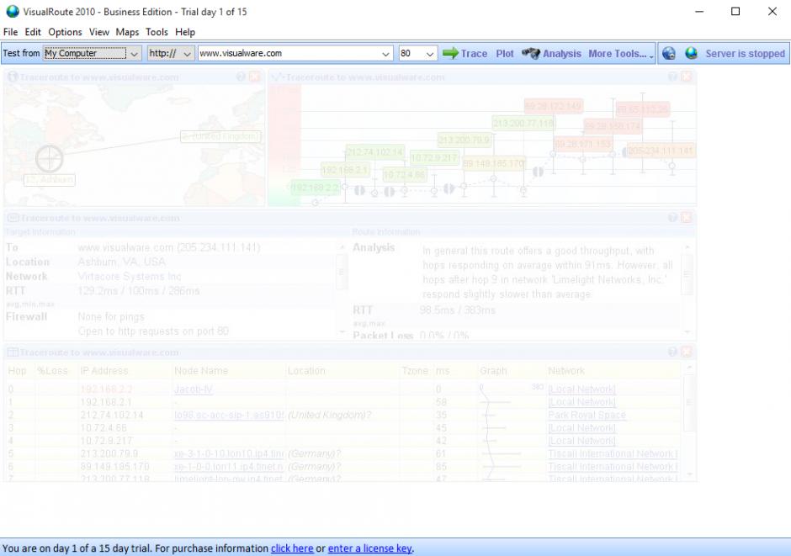Image resolution: width=791 pixels, height=556 pixels.
Task: Click the 'IP Address' column header
Action: tap(104, 370)
